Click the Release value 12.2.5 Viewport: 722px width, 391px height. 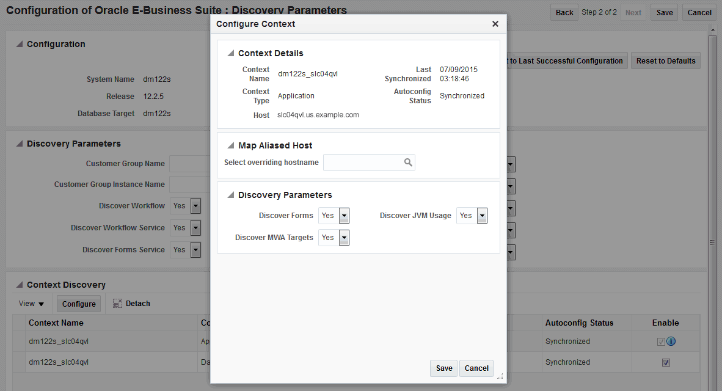(x=153, y=97)
